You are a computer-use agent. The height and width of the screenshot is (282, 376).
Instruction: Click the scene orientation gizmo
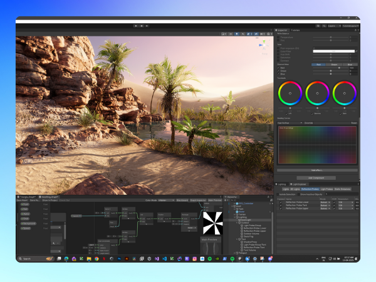pos(264,45)
